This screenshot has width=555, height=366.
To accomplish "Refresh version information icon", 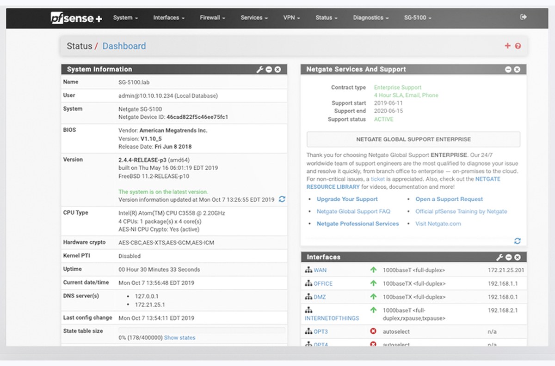I will (282, 199).
